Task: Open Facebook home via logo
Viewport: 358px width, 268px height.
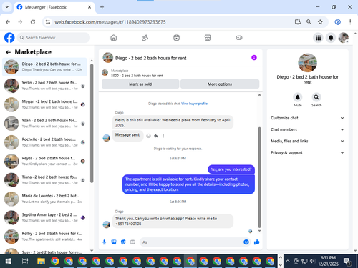Action: (x=9, y=38)
